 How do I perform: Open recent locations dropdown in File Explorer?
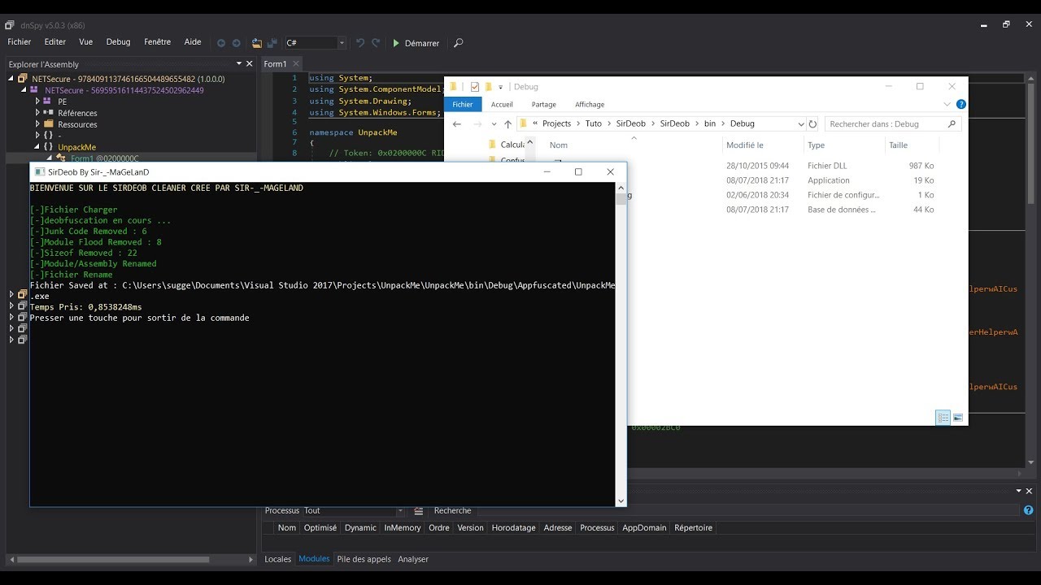point(494,124)
